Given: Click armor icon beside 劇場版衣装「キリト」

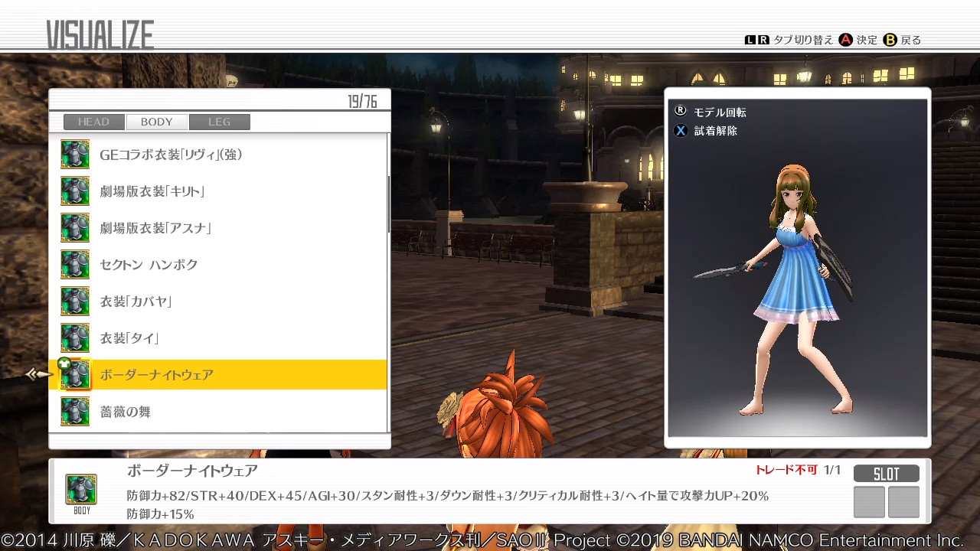Looking at the screenshot, I should [75, 191].
